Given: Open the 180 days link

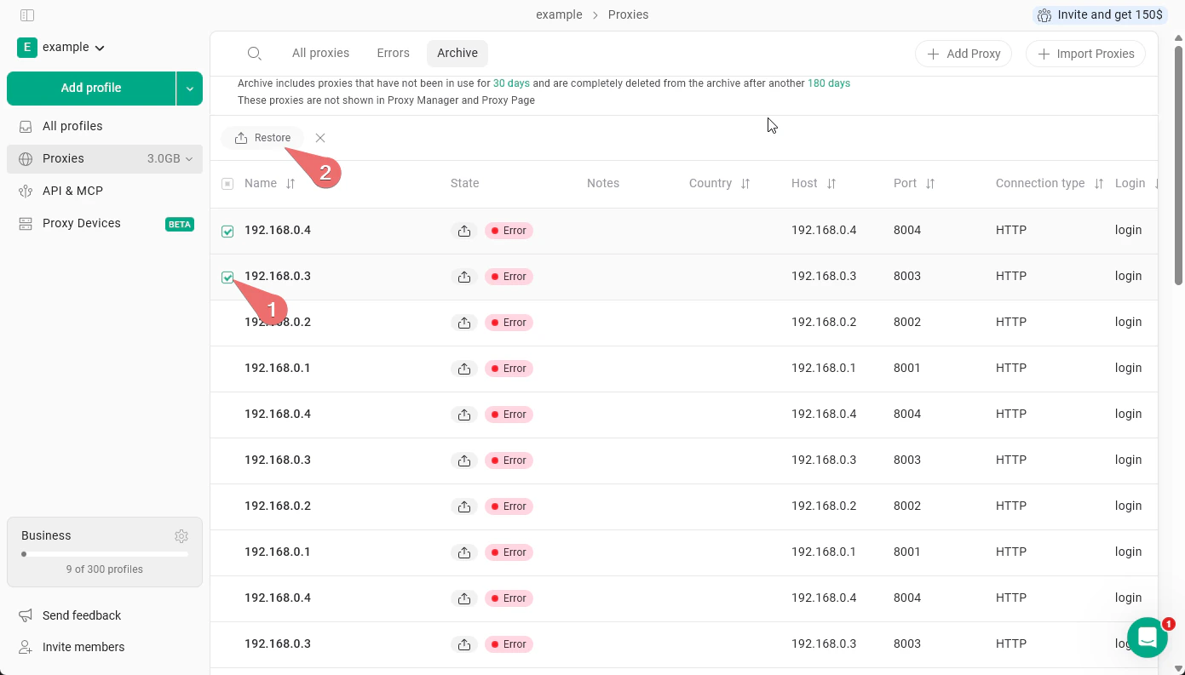Looking at the screenshot, I should pos(828,83).
